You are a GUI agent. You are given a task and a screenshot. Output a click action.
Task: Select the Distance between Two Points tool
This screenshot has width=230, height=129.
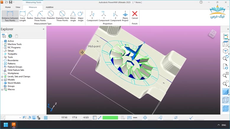(x=10, y=16)
